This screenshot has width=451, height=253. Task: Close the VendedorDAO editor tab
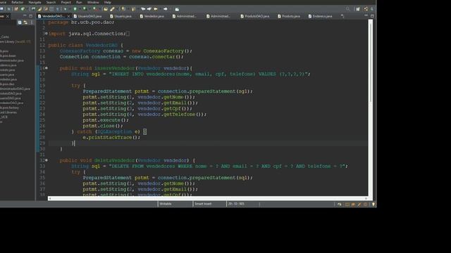click(68, 16)
